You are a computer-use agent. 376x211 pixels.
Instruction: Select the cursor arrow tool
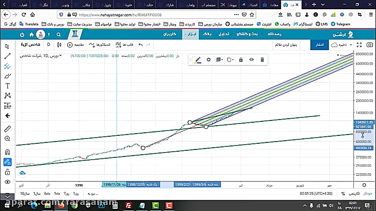tap(7, 46)
